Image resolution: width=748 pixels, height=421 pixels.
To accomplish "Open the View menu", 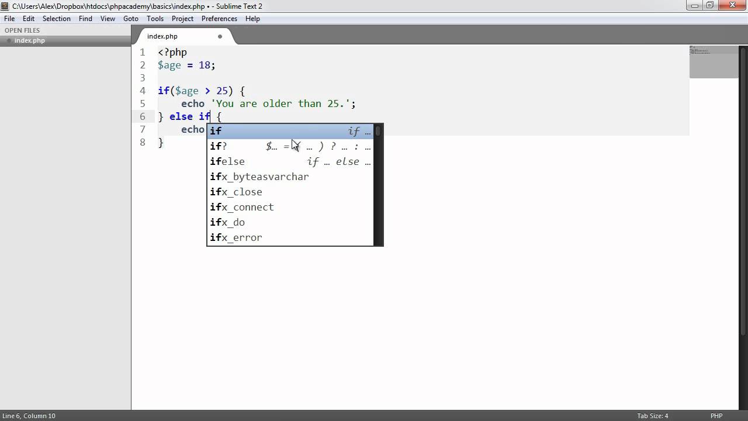I will tap(108, 19).
